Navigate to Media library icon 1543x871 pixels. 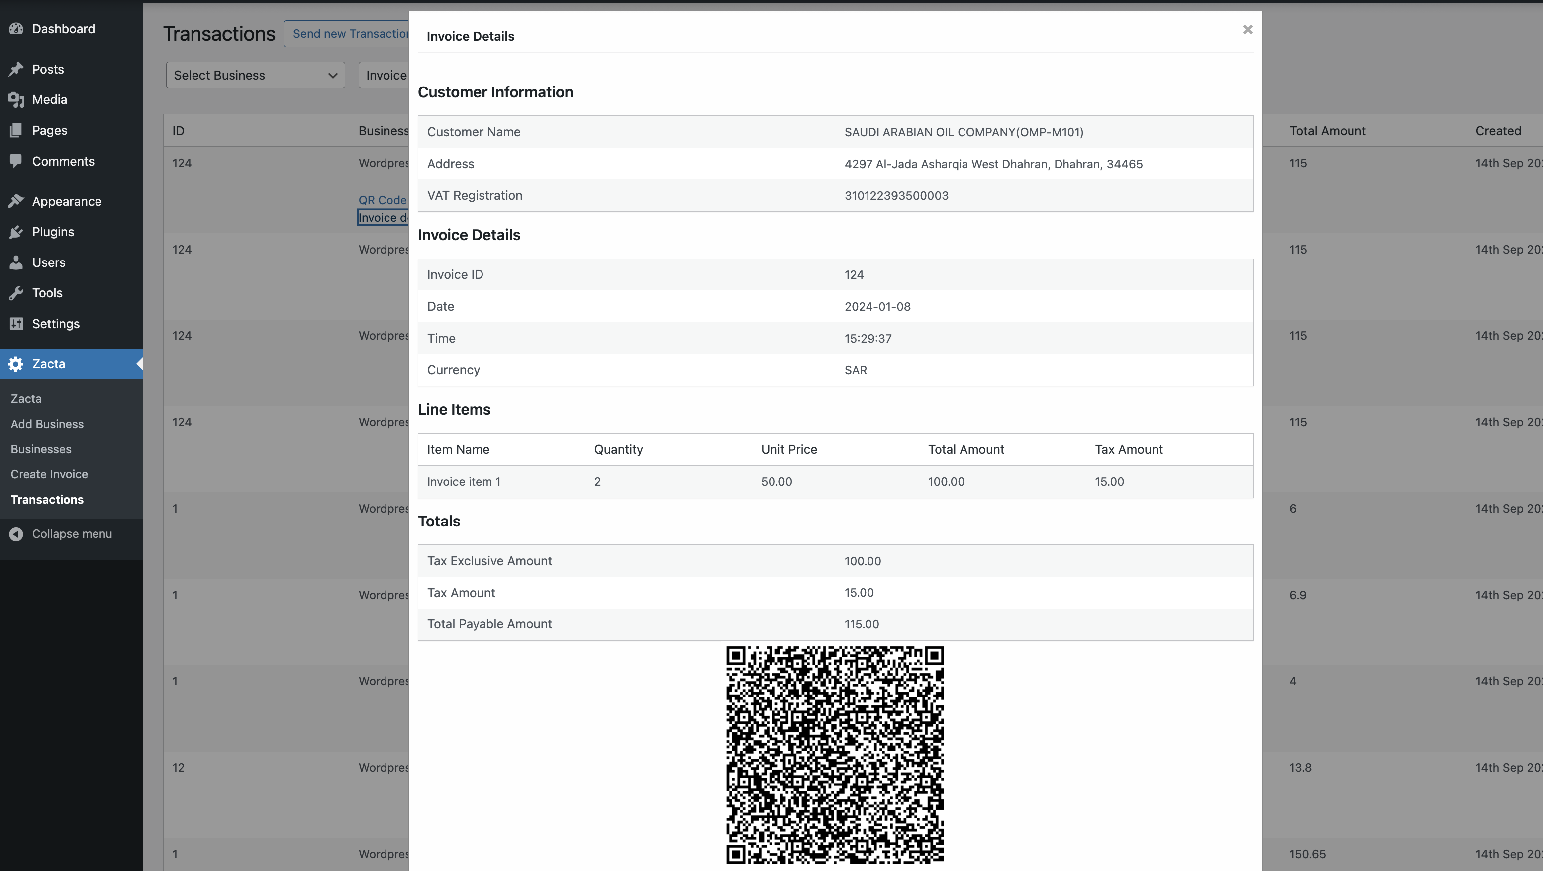pyautogui.click(x=16, y=98)
